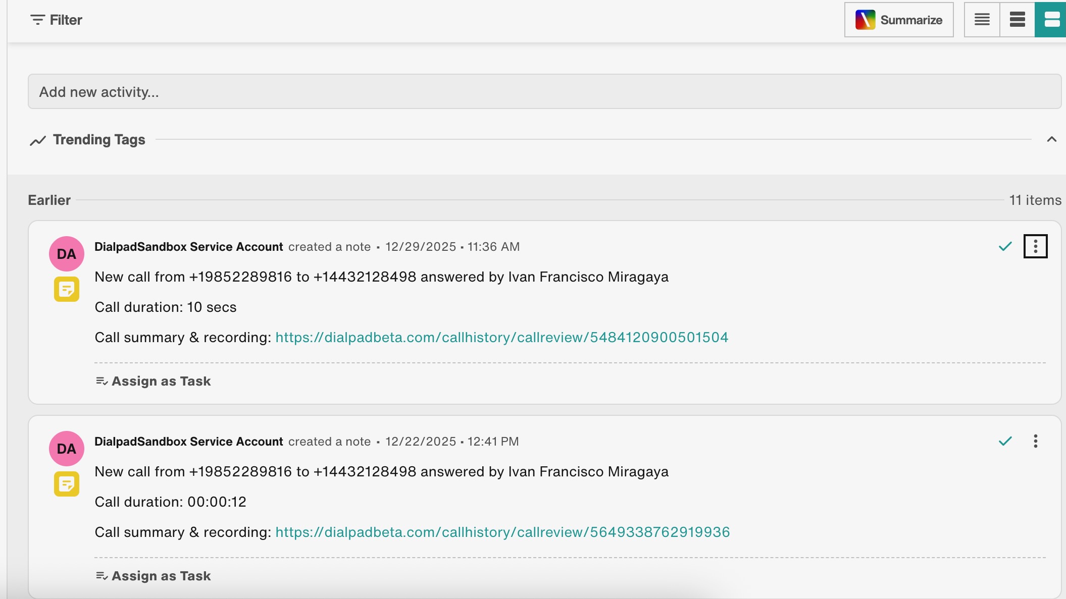Click the Call duration: 00:00:12 text
Image resolution: width=1066 pixels, height=599 pixels.
[171, 502]
